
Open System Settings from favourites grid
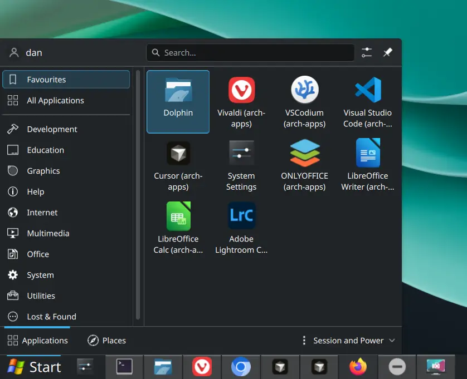pos(241,165)
